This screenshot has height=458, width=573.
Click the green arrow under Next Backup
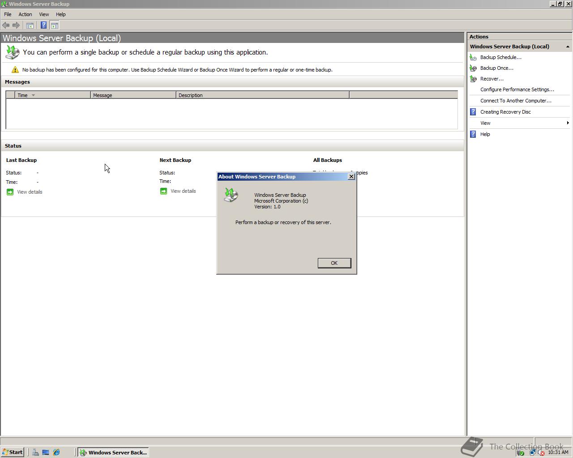pos(163,191)
